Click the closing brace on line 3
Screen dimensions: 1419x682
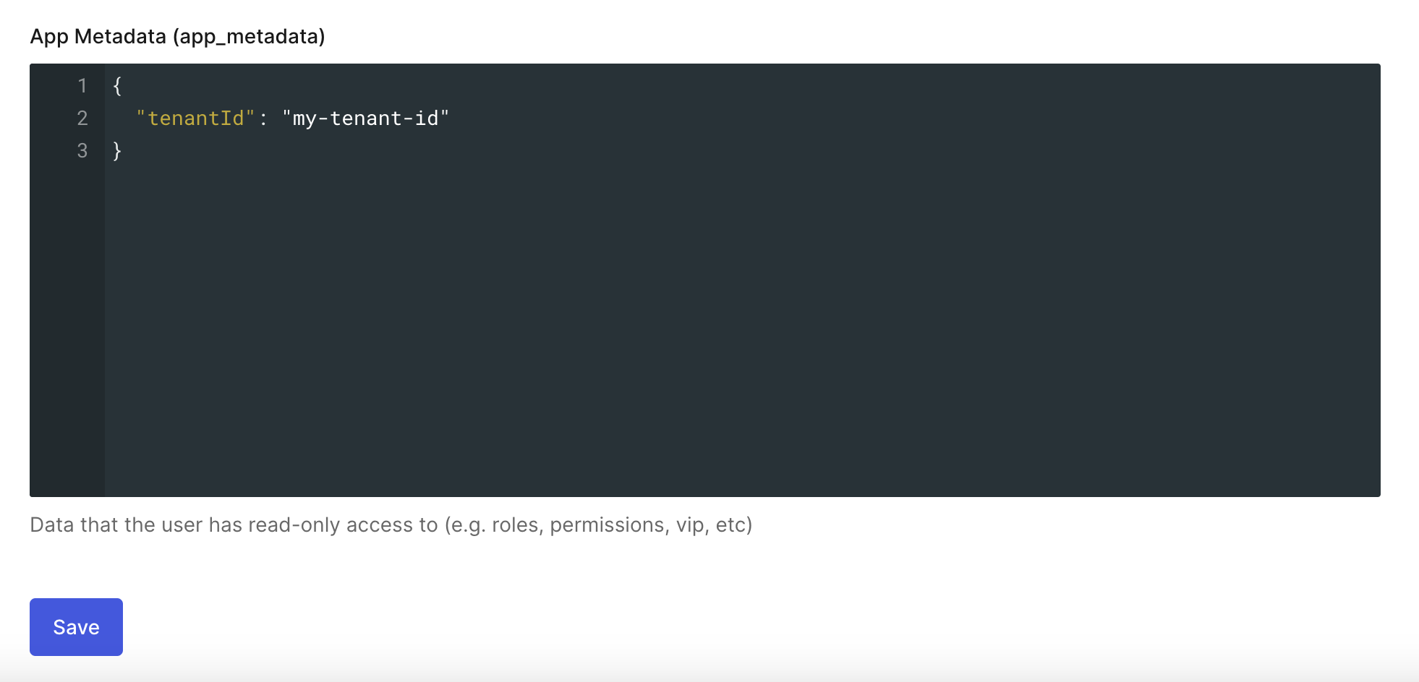(x=117, y=151)
